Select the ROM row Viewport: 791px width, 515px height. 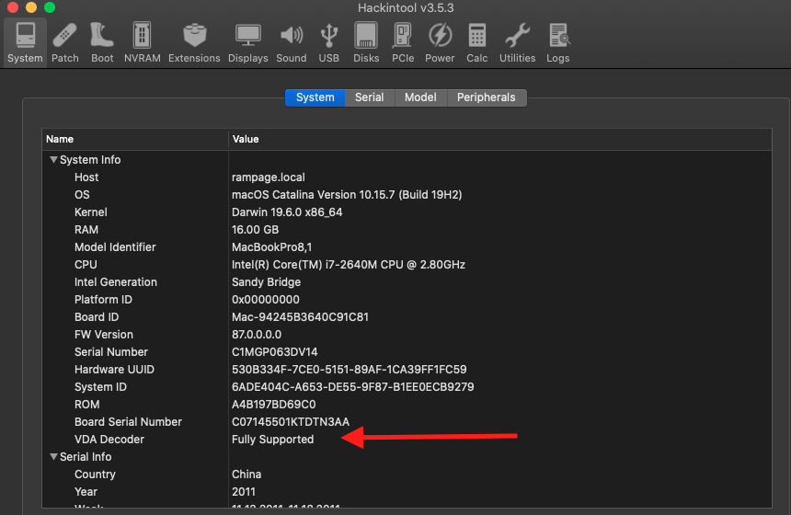407,405
